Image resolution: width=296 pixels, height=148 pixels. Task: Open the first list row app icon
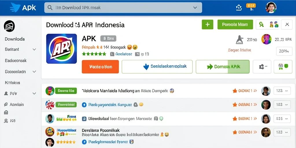point(50,91)
